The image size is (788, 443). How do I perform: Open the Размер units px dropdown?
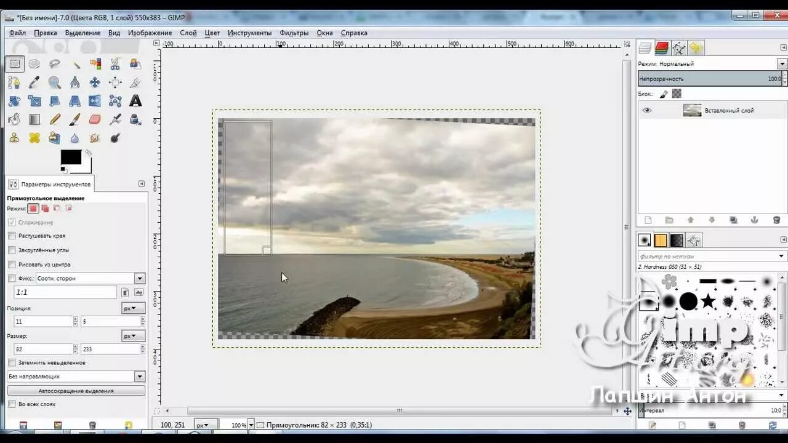pyautogui.click(x=133, y=336)
